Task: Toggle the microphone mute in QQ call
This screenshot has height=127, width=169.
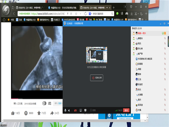Action: [65, 110]
